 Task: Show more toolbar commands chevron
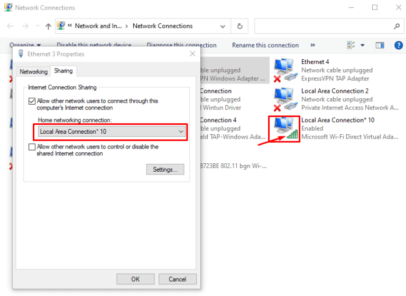(313, 45)
